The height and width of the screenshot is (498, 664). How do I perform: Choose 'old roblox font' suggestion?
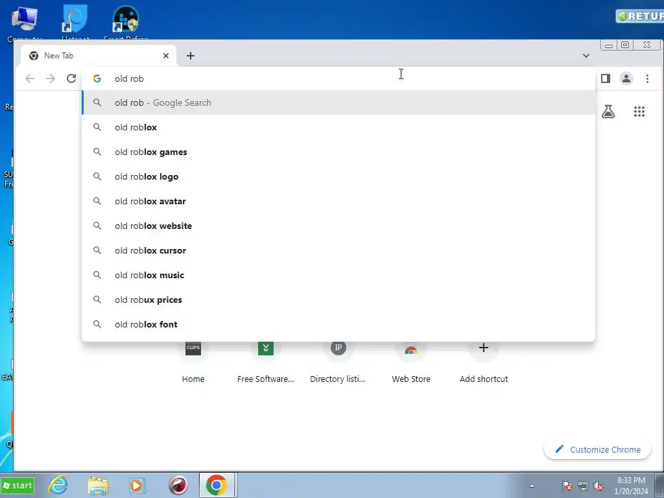coord(338,324)
